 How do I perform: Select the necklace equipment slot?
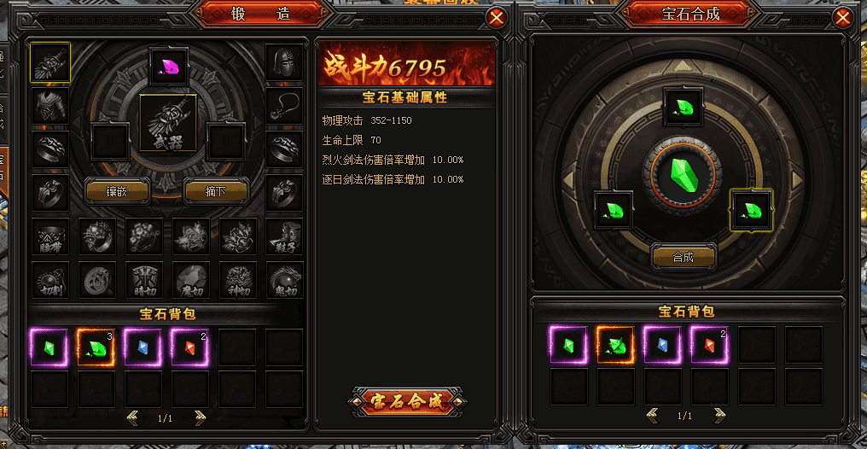(x=283, y=106)
